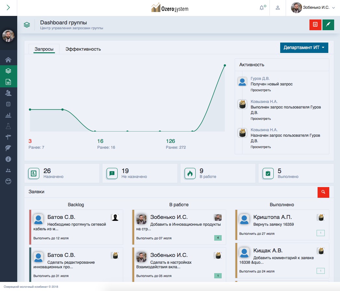The width and height of the screenshot is (340, 291).
Task: Click Просмотреть under Выполнен запрос пользователя
Action: (261, 119)
